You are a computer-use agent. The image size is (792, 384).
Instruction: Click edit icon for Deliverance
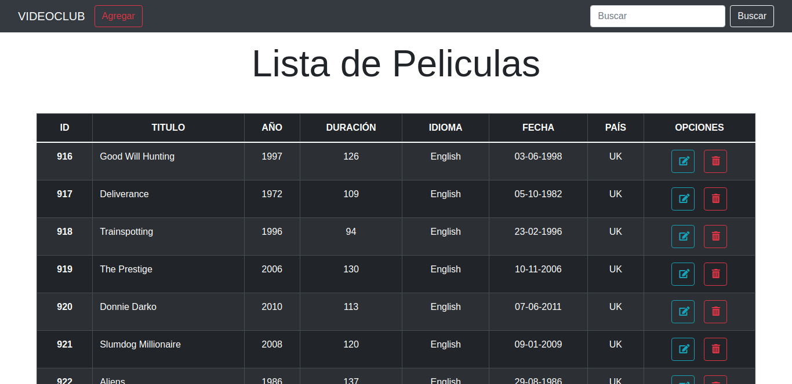(683, 199)
